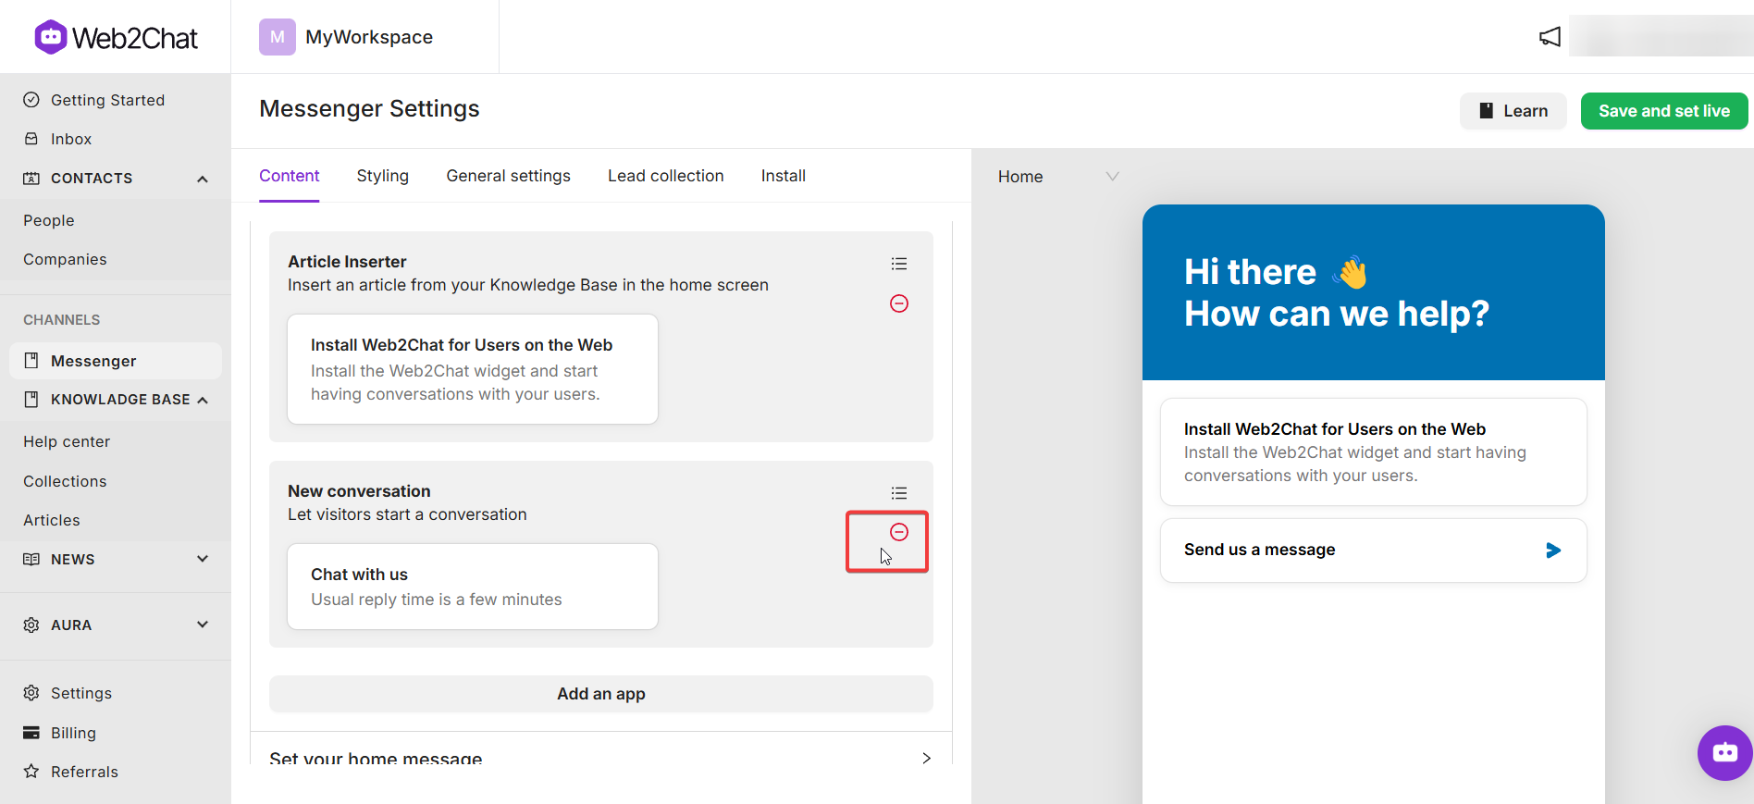Click send arrow in preview message card

pyautogui.click(x=1553, y=550)
